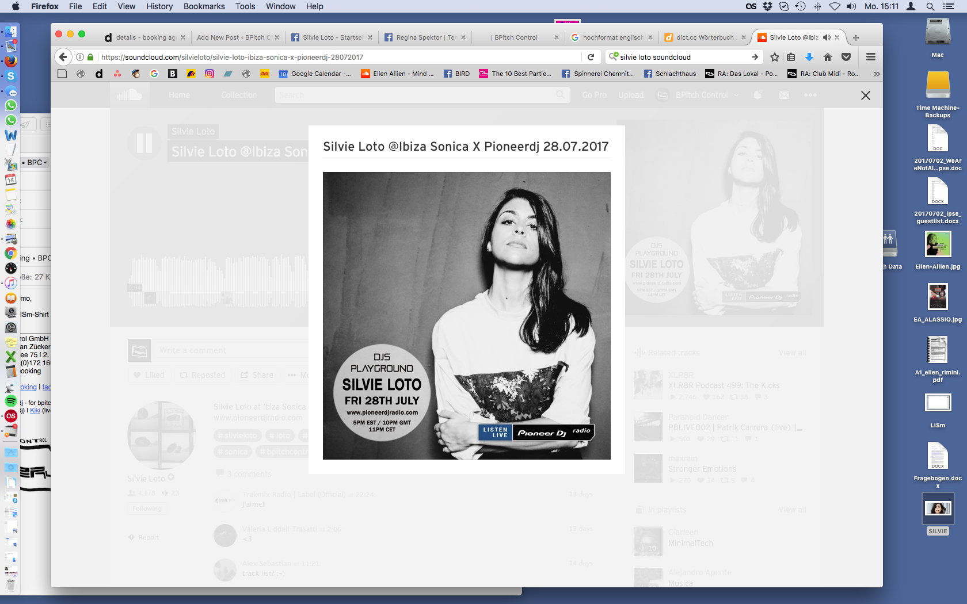This screenshot has width=967, height=604.
Task: Show more bookmarks chevron
Action: pyautogui.click(x=876, y=74)
